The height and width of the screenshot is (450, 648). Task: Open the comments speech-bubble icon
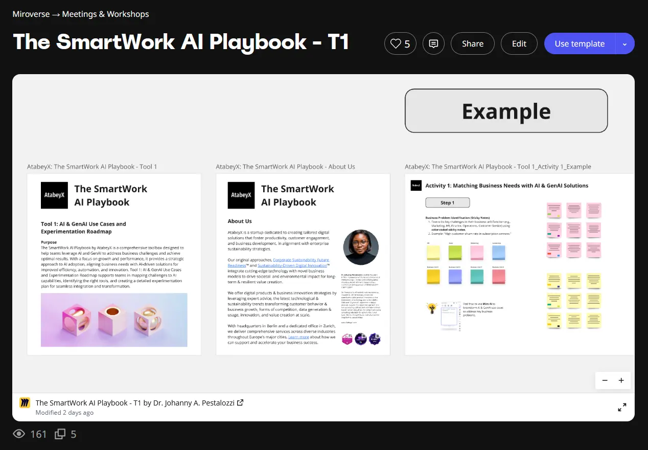434,43
